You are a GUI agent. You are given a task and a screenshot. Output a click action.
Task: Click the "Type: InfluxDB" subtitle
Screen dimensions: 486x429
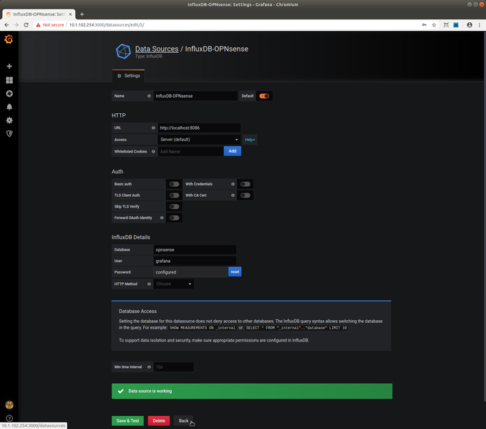click(148, 56)
